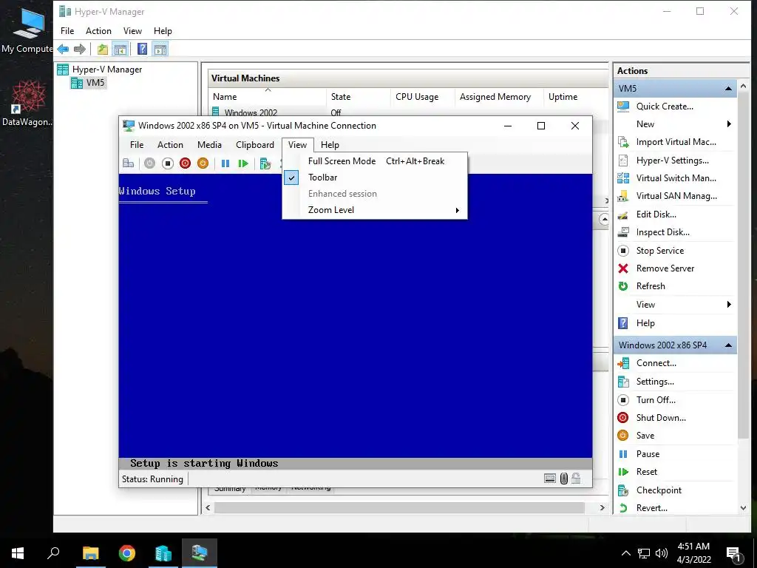The height and width of the screenshot is (568, 757).
Task: Show hidden system tray icons chevron
Action: click(625, 553)
